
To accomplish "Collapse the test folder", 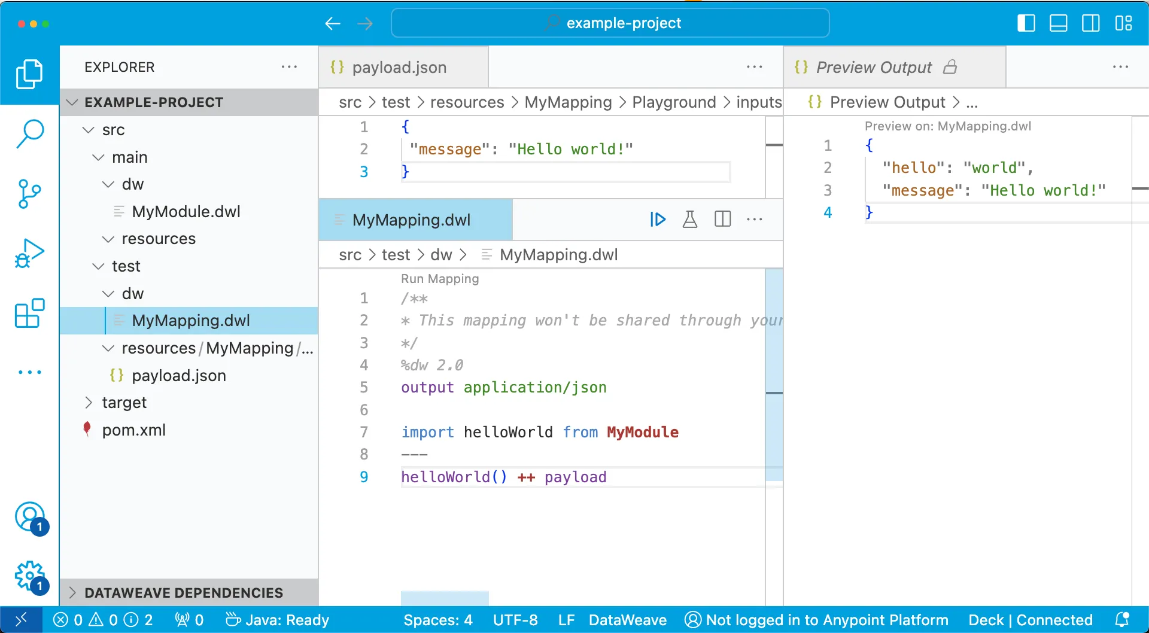I will point(189,266).
